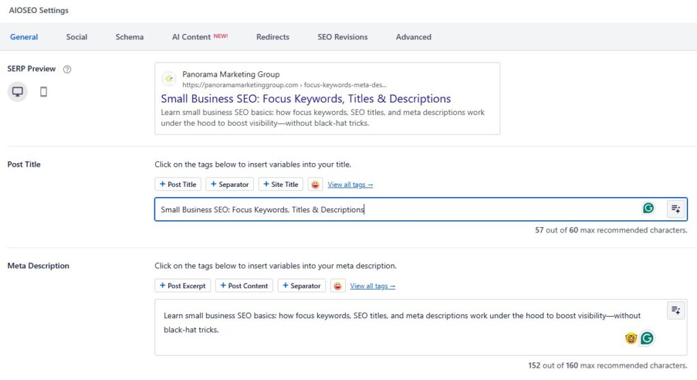Screen dimensions: 697x380
Task: Click AI generator icon in description box
Action: coord(675,310)
